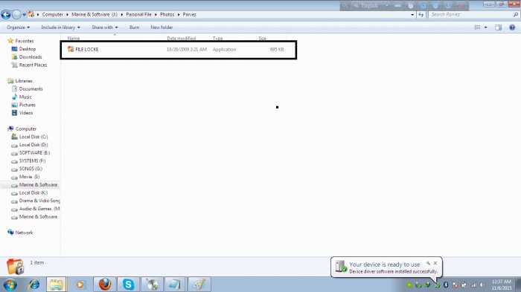Screen dimensions: 521x292
Task: Sort by the Name column header
Action: tap(74, 39)
